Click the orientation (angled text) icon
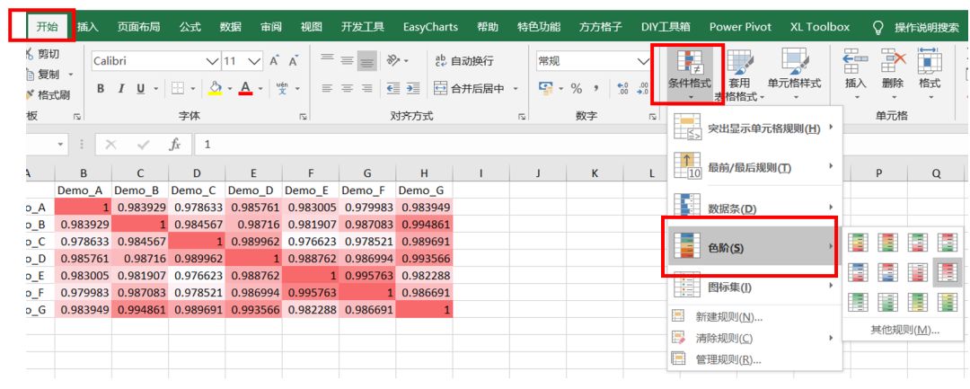The image size is (970, 389). coord(394,60)
